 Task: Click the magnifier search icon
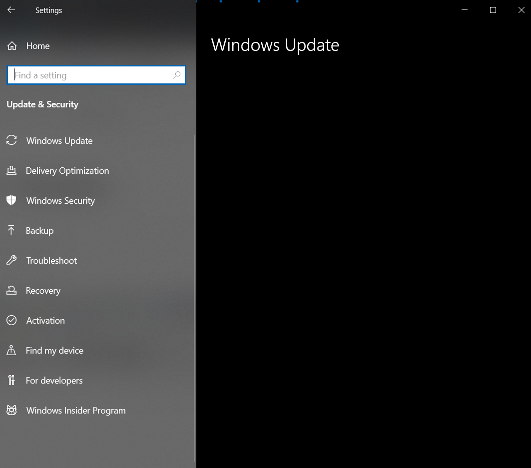pos(176,75)
